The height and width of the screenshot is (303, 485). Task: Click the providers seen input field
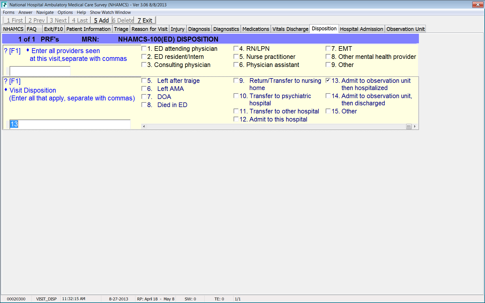pos(40,71)
